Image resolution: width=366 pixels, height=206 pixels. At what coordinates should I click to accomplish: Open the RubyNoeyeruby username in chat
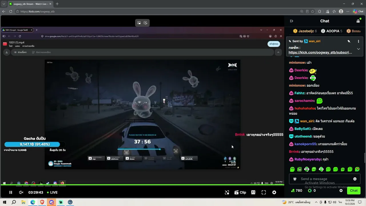[308, 159]
